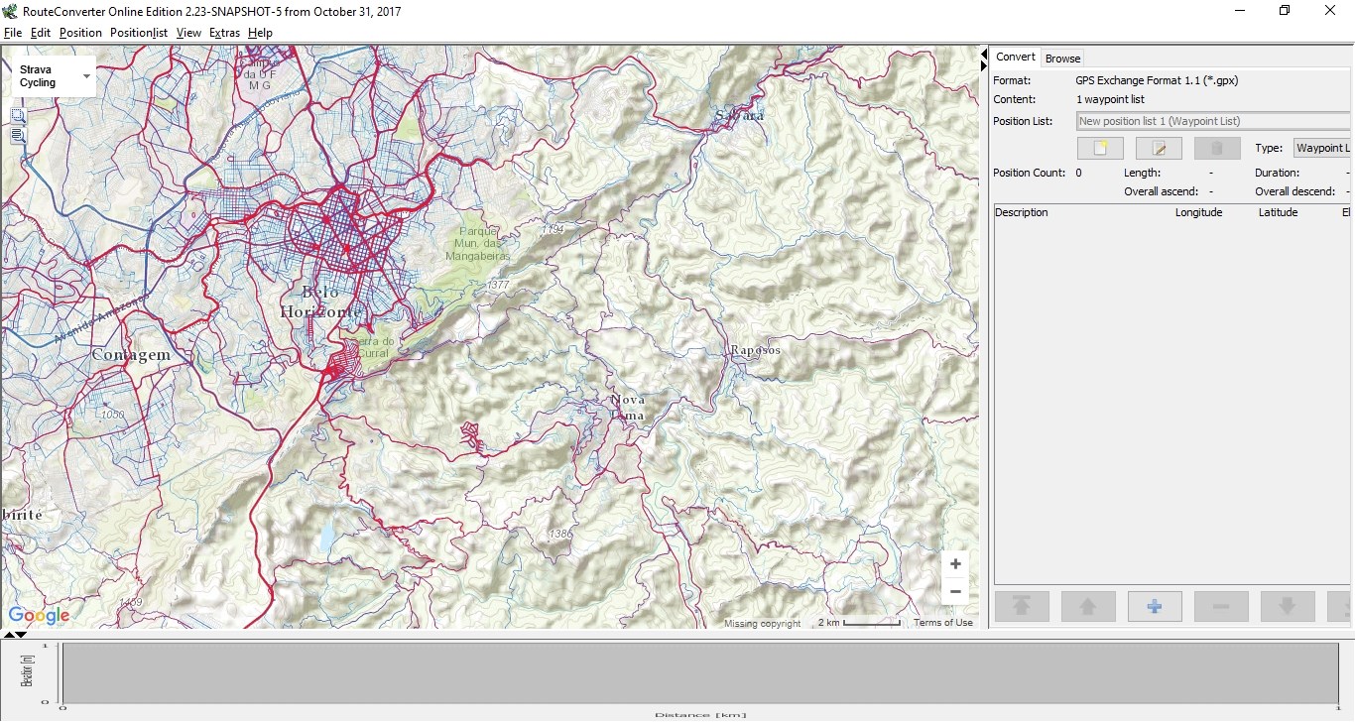The width and height of the screenshot is (1355, 722).
Task: Open the File menu
Action: tap(13, 33)
